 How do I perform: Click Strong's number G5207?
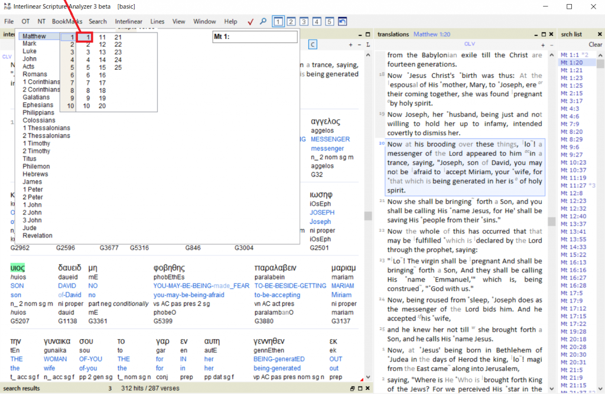point(19,321)
